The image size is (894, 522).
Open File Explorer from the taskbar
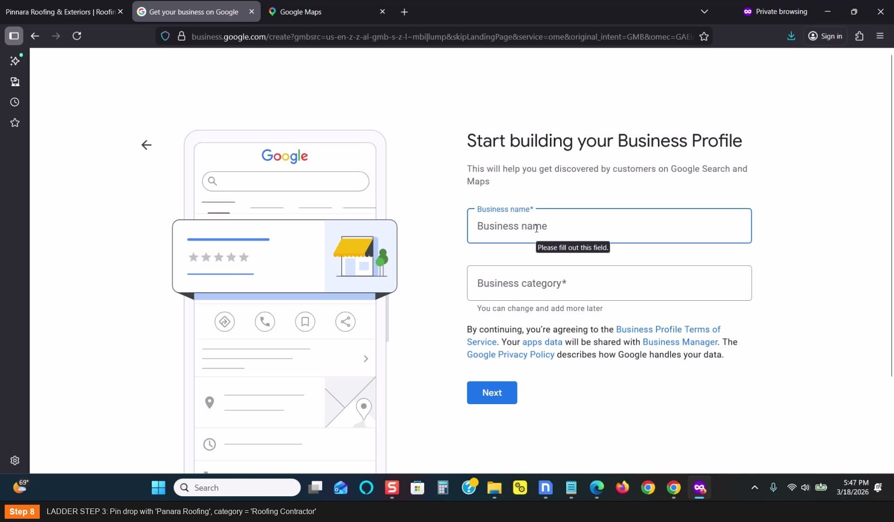494,488
